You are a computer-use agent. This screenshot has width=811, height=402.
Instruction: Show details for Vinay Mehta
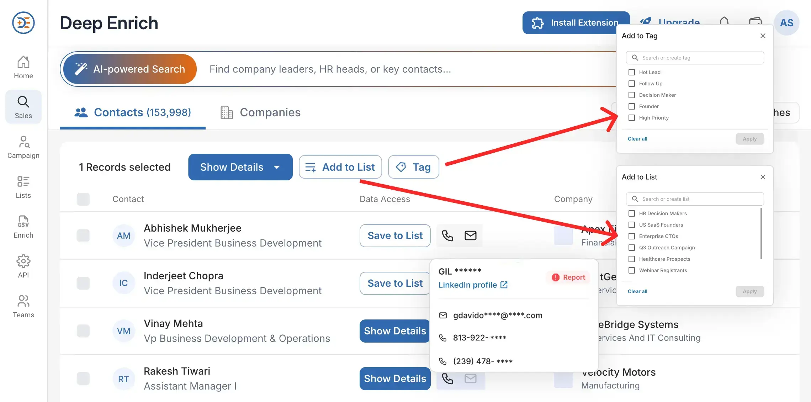tap(395, 331)
